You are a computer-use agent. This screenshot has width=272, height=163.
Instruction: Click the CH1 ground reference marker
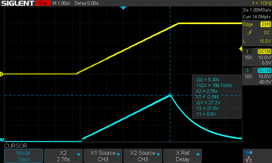click(x=2, y=74)
